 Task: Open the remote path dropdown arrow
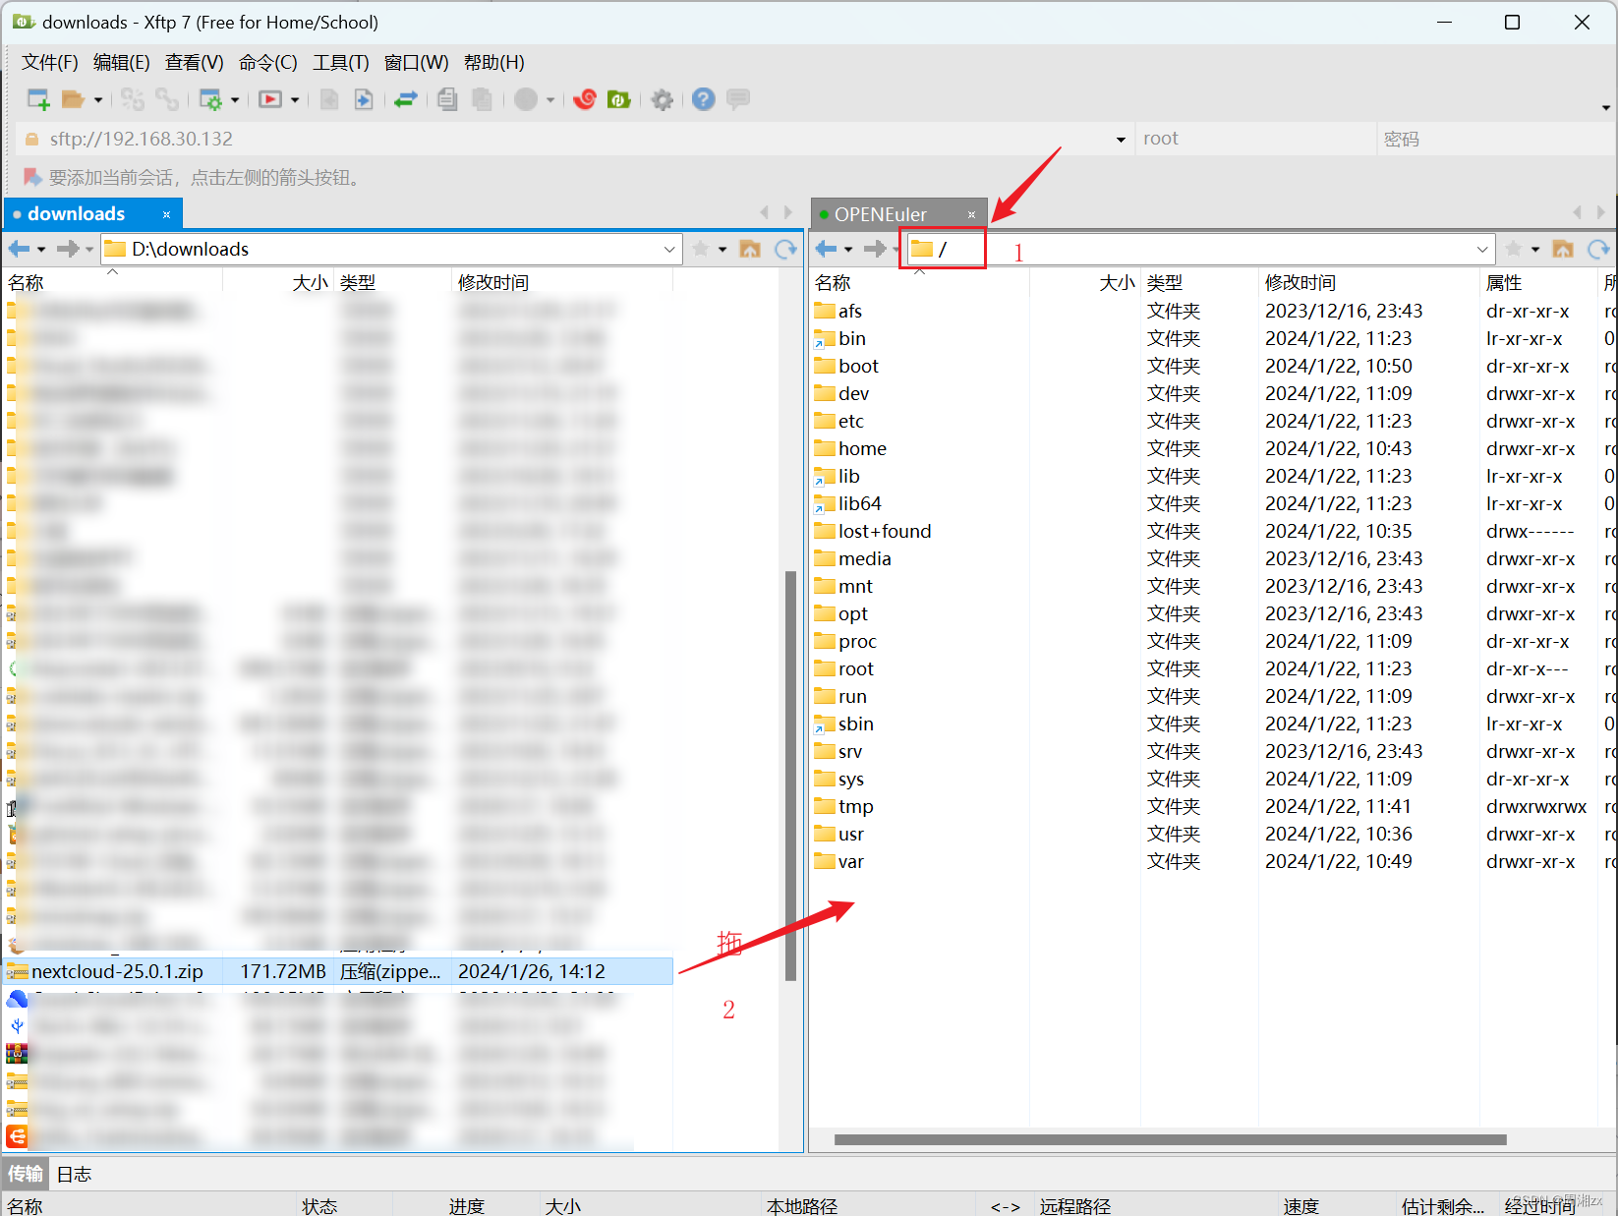pyautogui.click(x=1482, y=249)
